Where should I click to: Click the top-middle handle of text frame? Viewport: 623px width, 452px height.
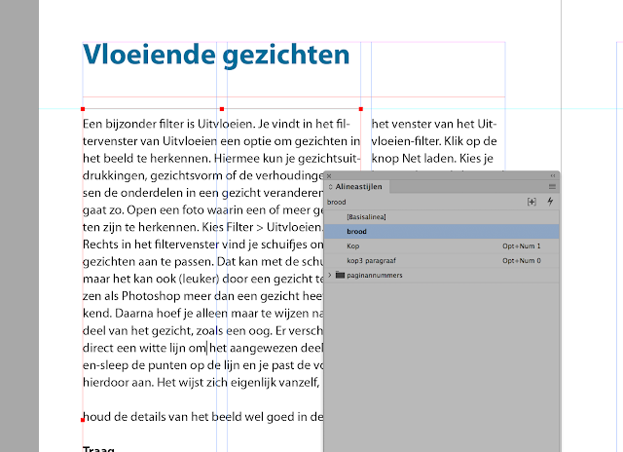point(222,109)
